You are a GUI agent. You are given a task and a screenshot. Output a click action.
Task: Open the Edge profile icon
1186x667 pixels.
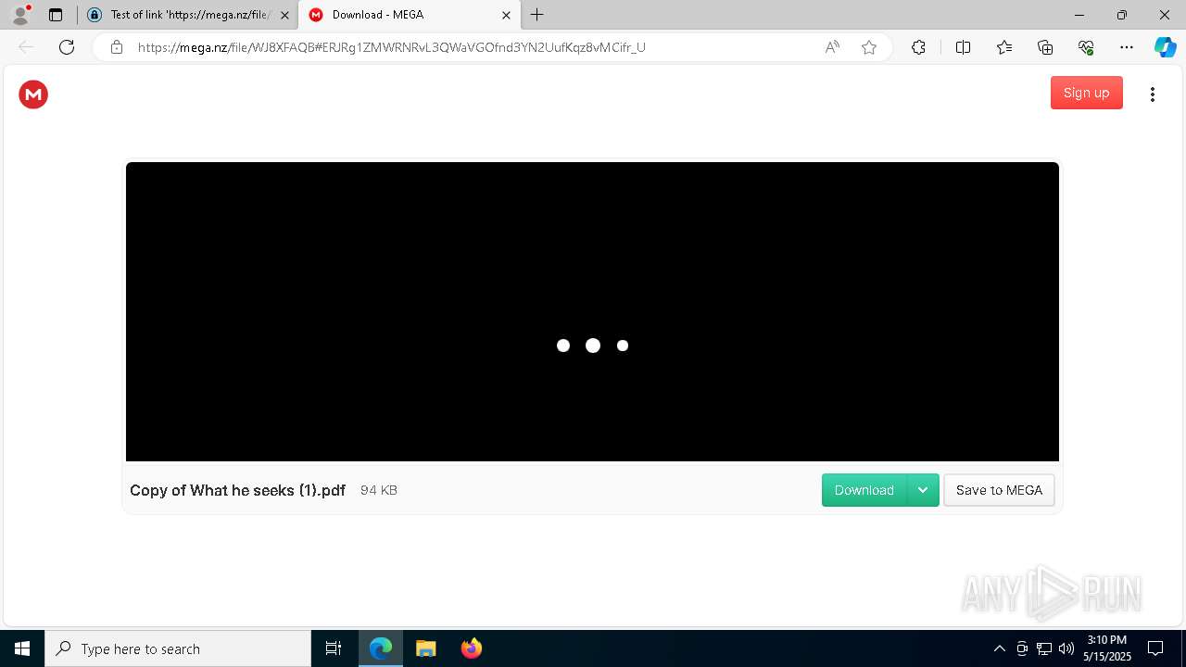click(20, 15)
